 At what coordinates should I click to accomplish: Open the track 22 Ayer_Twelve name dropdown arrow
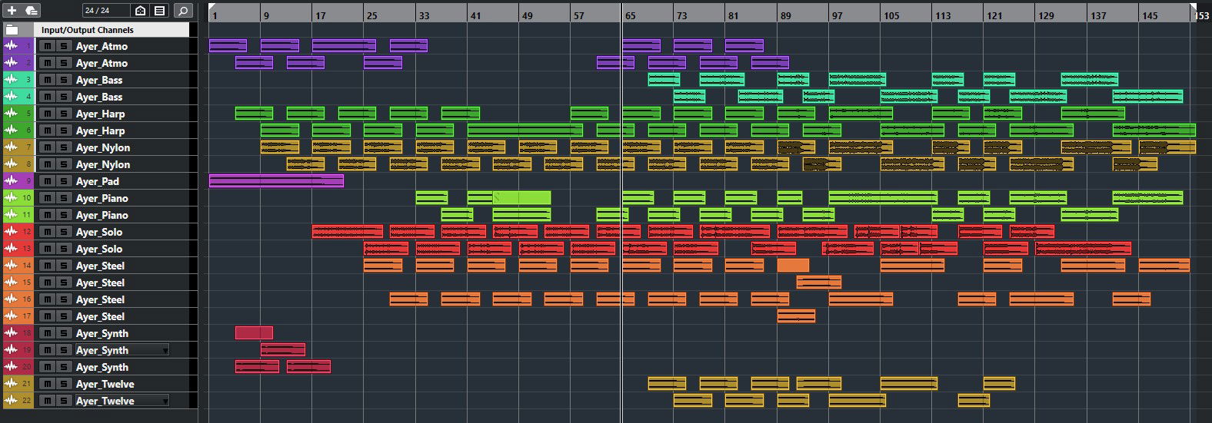(165, 401)
